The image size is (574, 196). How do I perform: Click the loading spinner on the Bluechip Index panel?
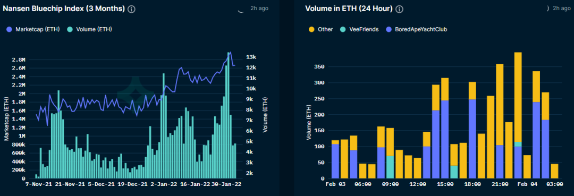pos(241,10)
